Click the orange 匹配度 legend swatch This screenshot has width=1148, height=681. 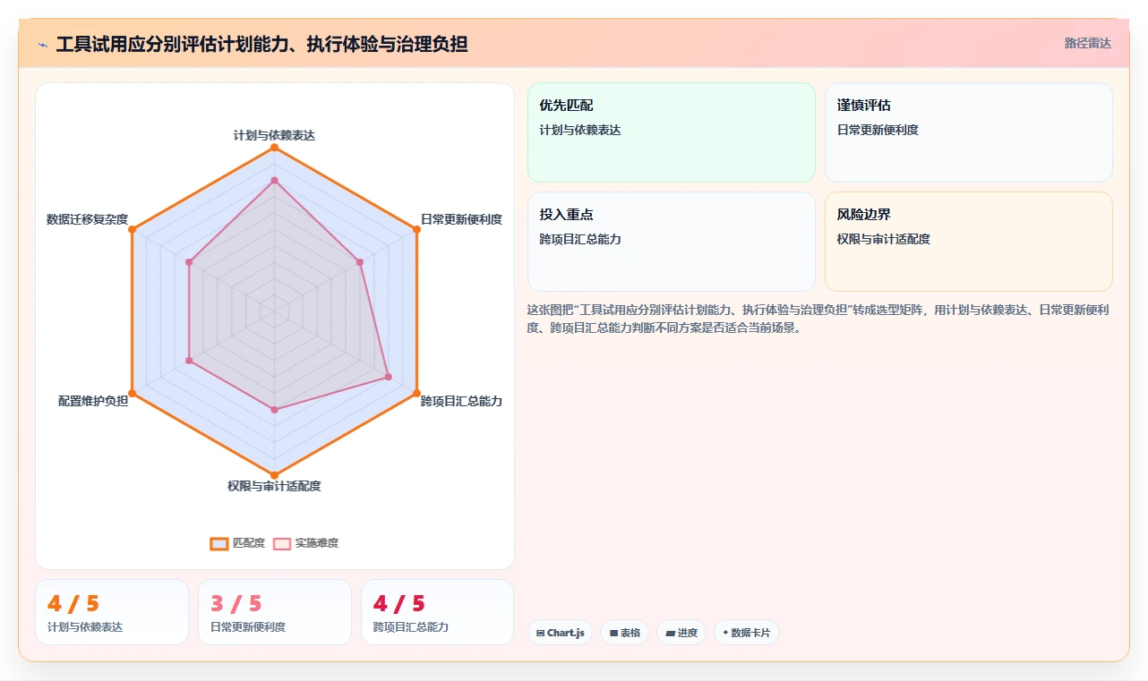click(x=219, y=543)
